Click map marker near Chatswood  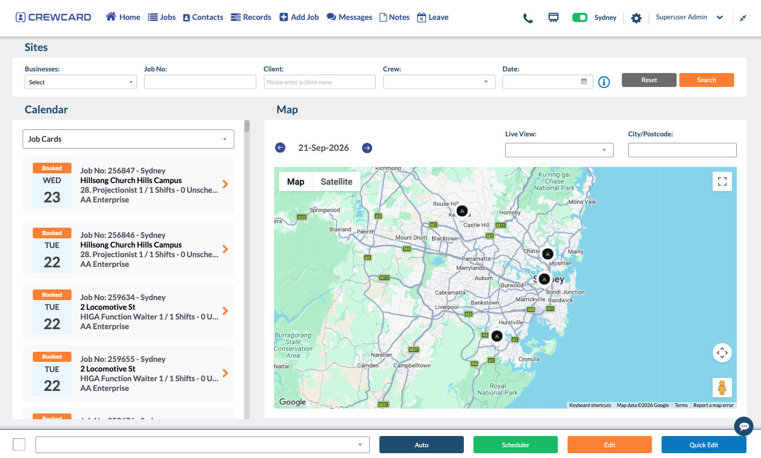point(548,253)
